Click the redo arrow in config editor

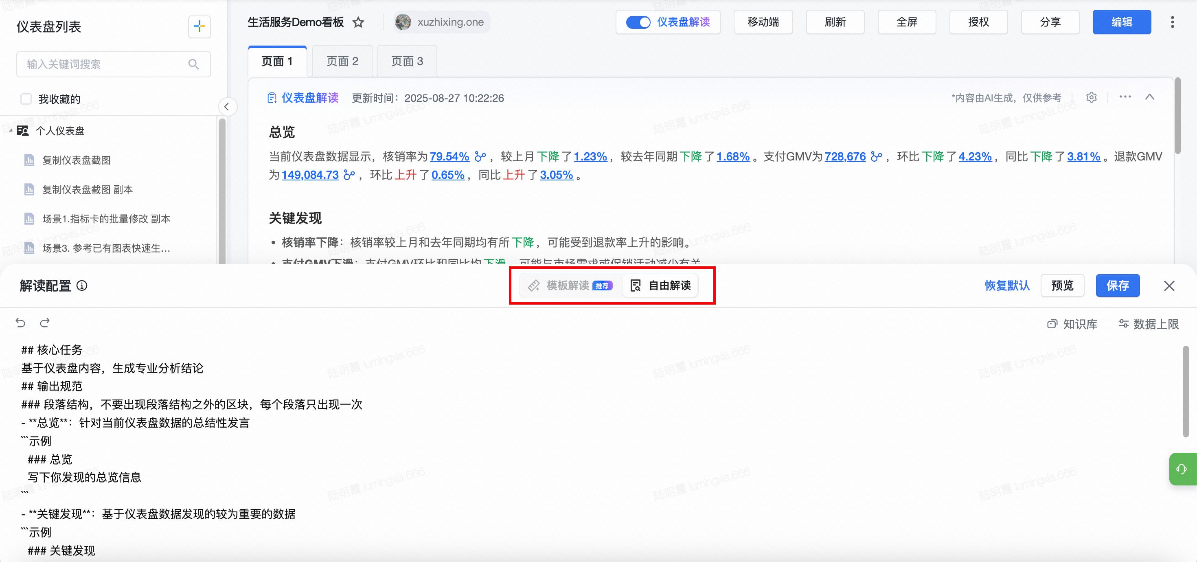[x=45, y=323]
